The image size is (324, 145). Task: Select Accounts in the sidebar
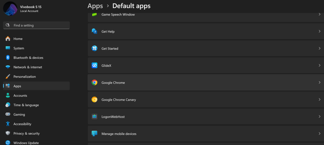36,95
